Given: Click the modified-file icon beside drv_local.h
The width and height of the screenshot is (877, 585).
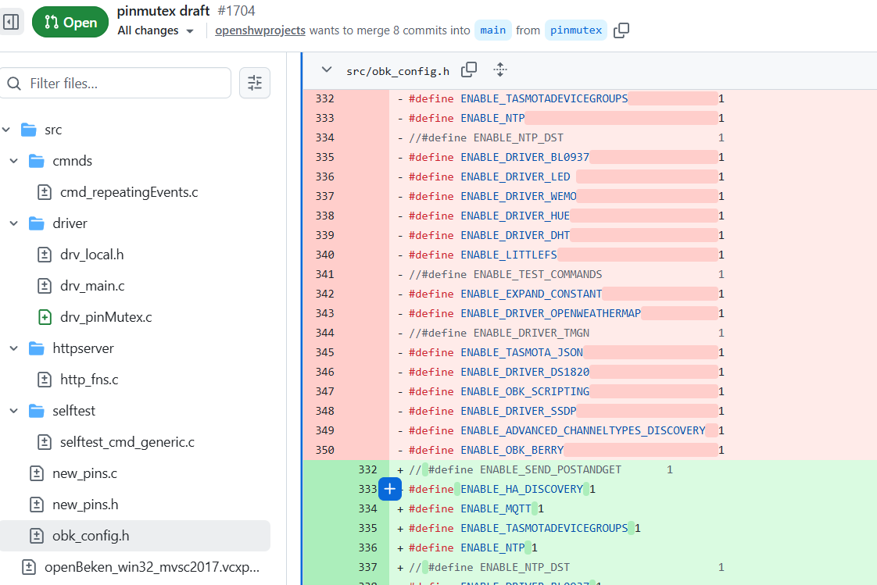Looking at the screenshot, I should pos(45,255).
